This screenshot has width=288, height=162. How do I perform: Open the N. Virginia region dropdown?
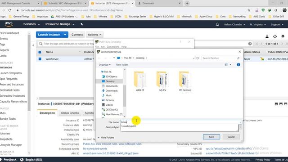pyautogui.click(x=258, y=24)
